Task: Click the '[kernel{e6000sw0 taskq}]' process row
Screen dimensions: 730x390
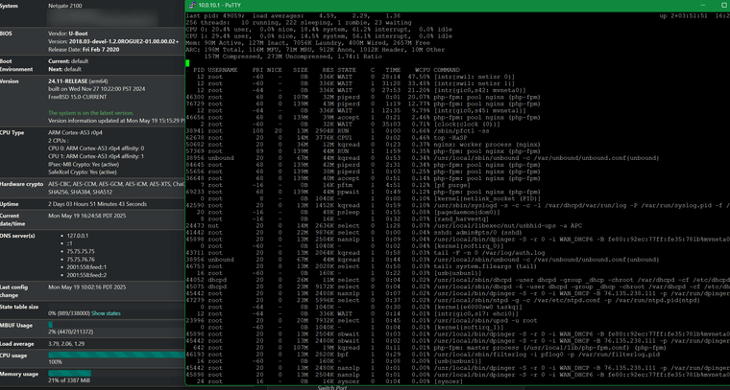Action: point(354,307)
